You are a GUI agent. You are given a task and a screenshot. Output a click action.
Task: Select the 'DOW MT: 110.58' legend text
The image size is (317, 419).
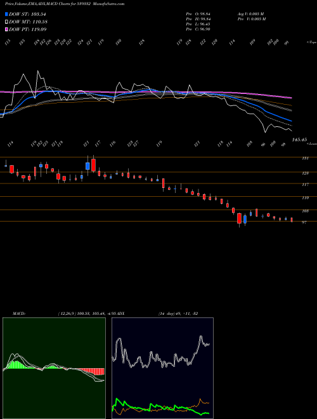[28, 22]
